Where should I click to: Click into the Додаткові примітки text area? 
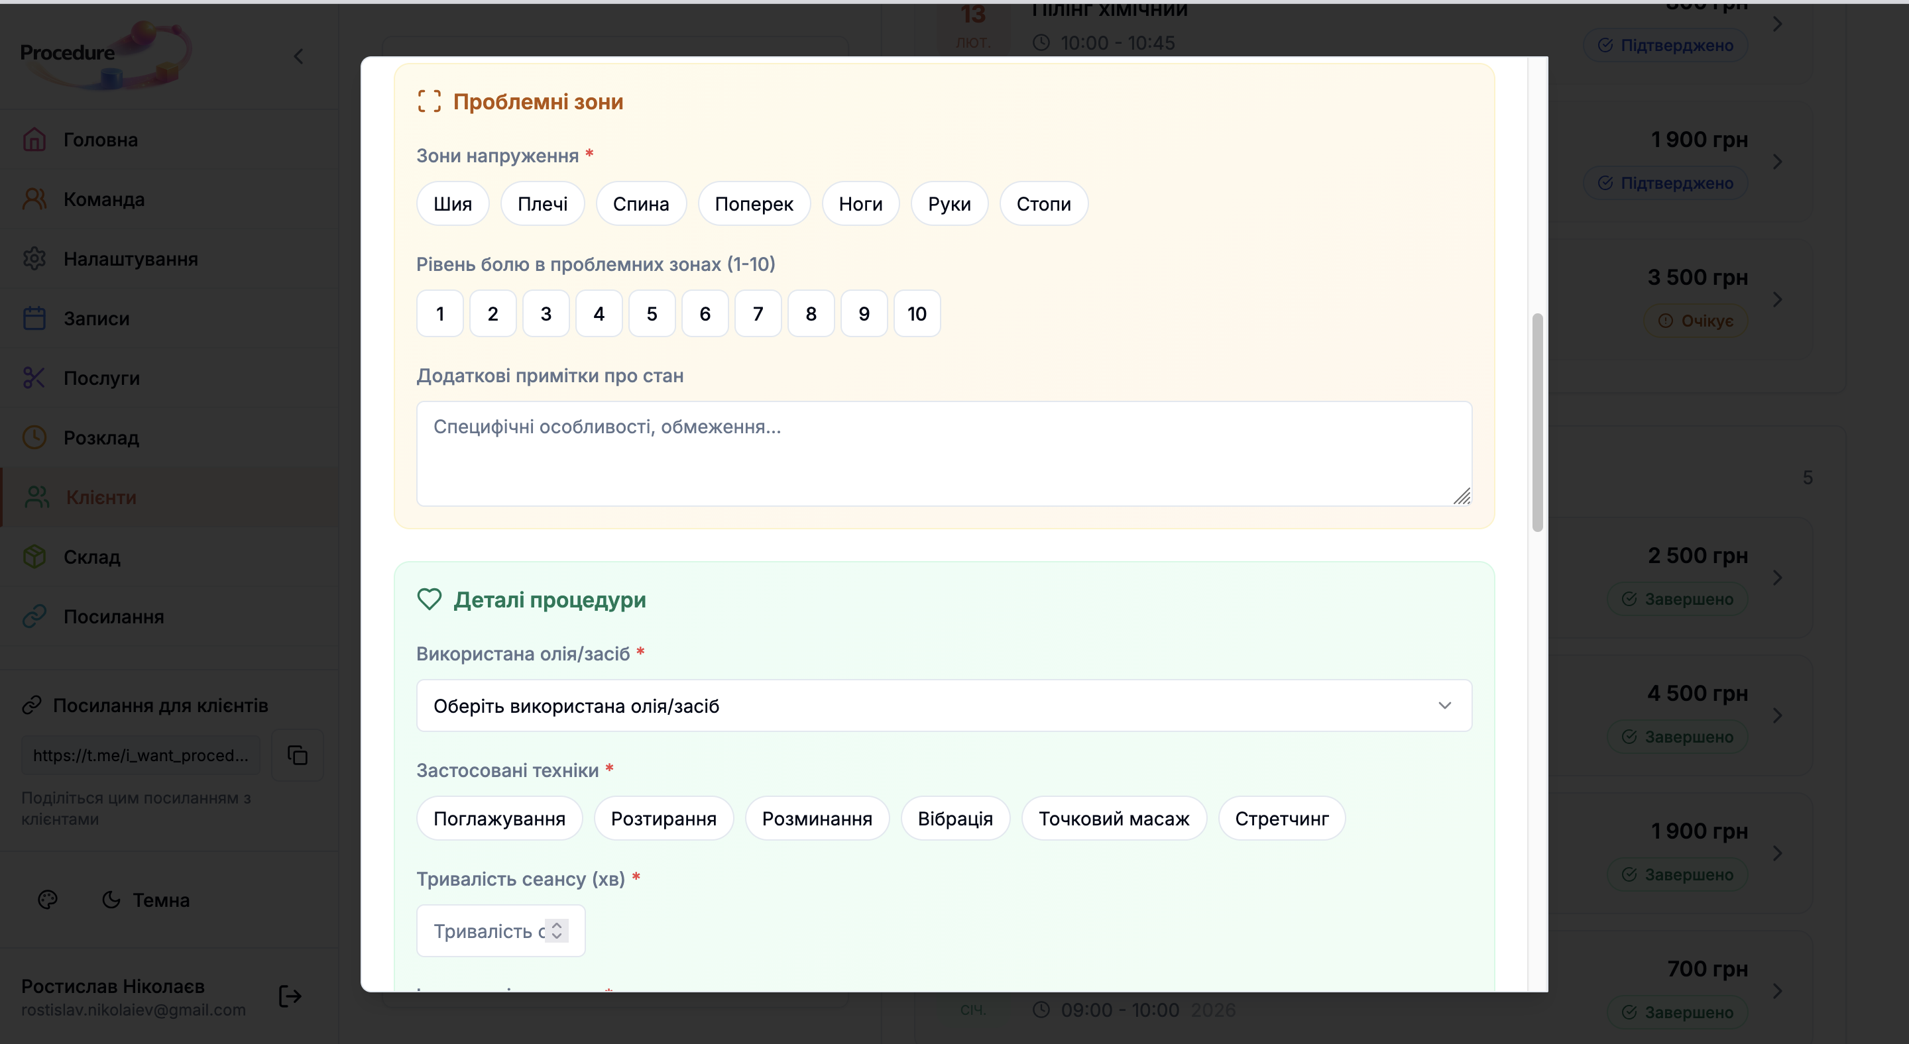[x=943, y=453]
